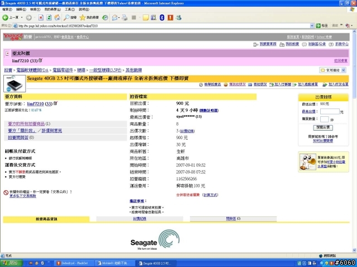Click the yellow notes toolbar icon

click(146, 17)
